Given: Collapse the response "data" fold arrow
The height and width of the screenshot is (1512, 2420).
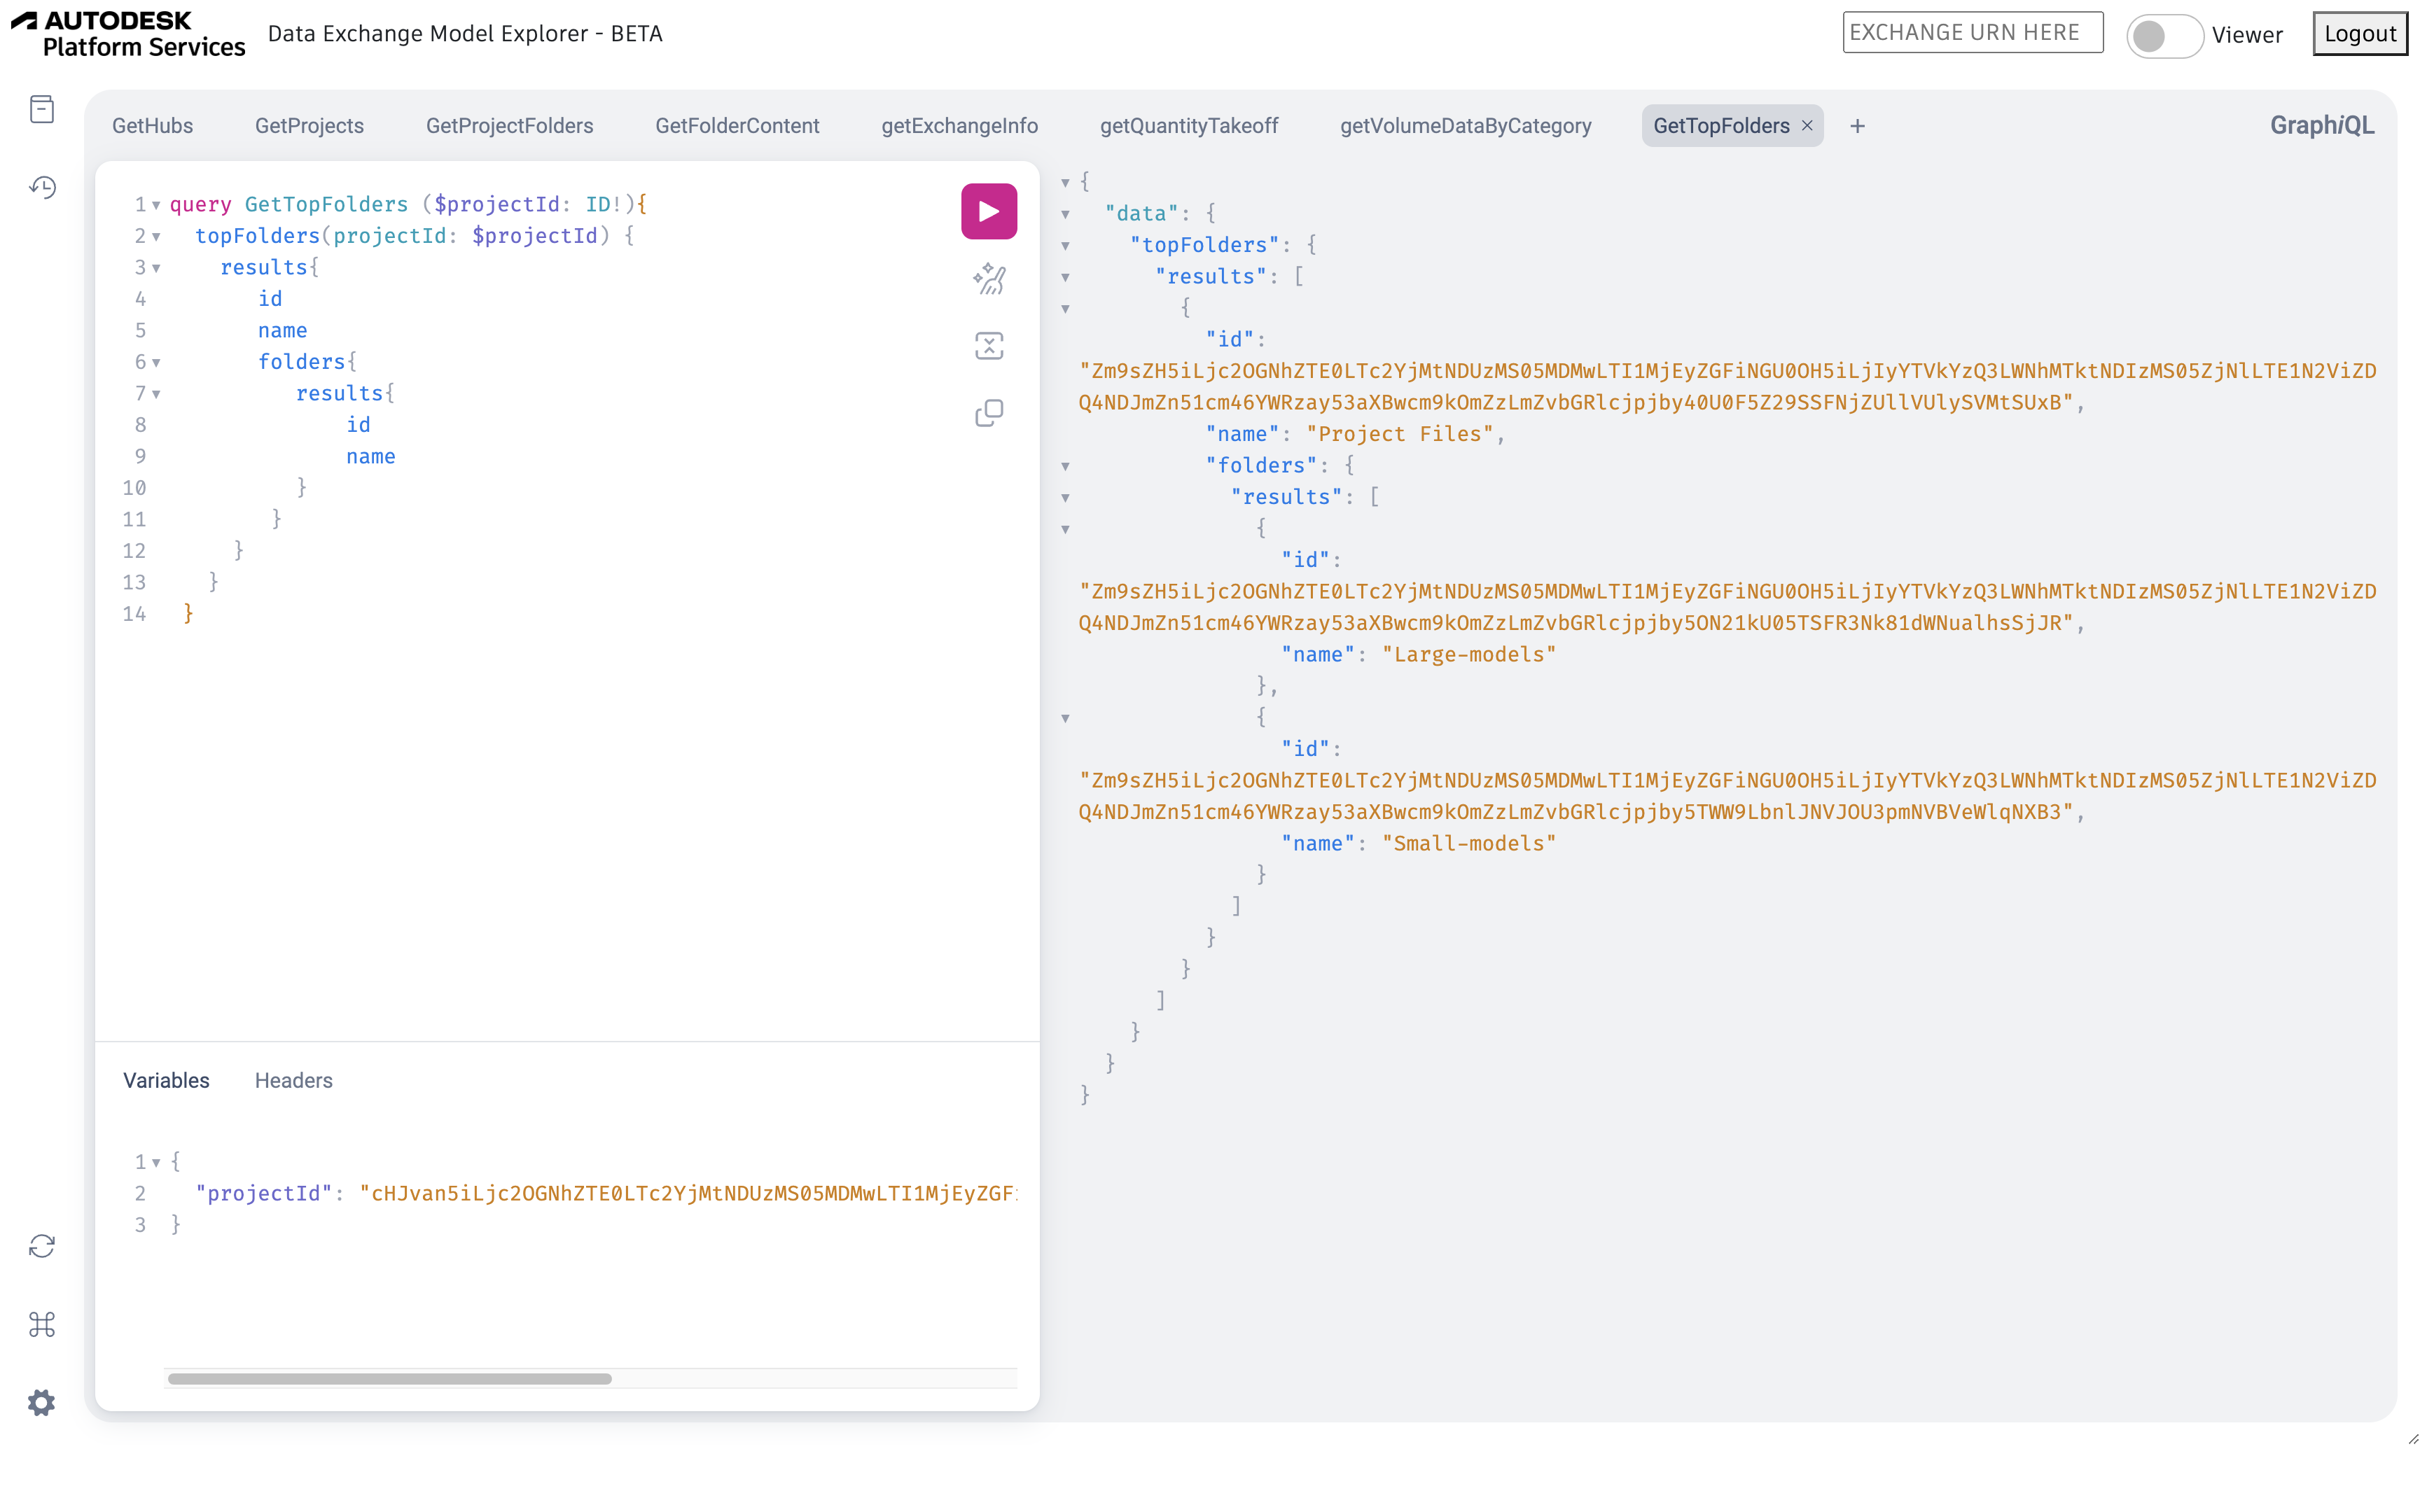Looking at the screenshot, I should (x=1065, y=214).
